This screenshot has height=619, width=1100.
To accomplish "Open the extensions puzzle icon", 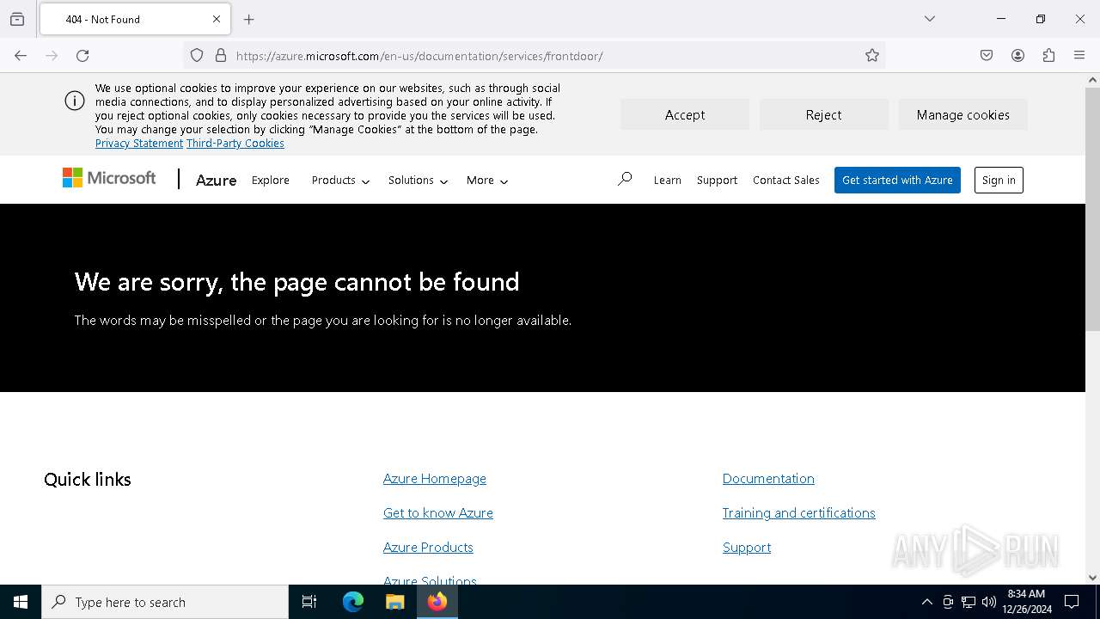I will click(1048, 56).
